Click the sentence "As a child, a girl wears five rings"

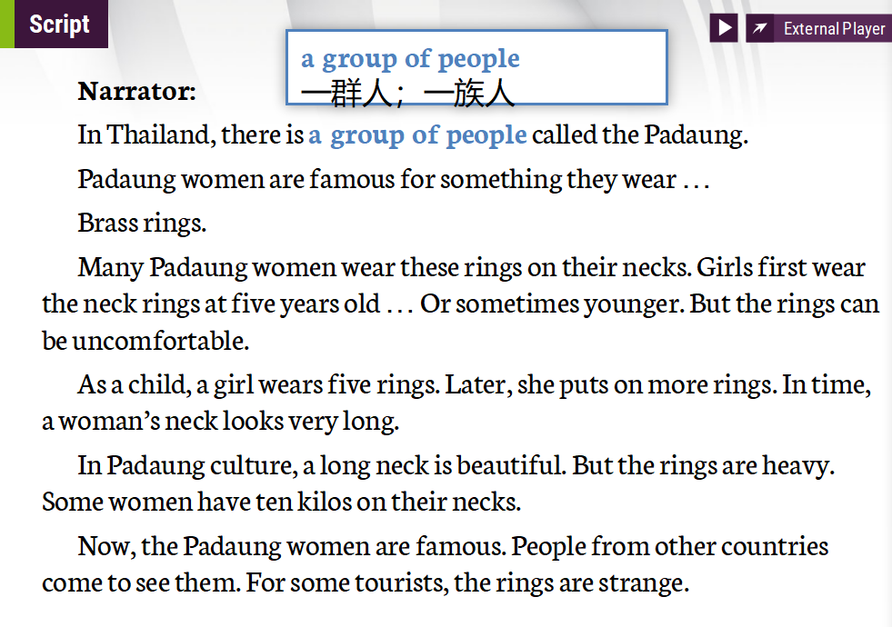point(259,384)
